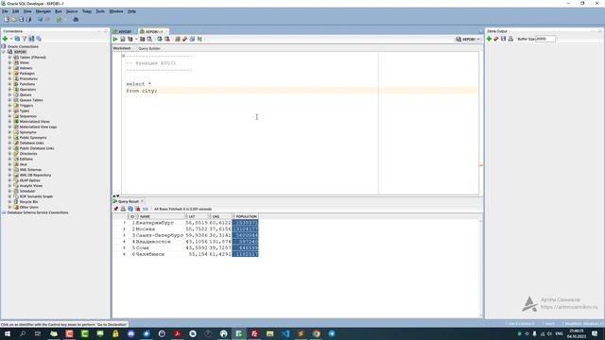The height and width of the screenshot is (340, 605).
Task: Open connection selector dropdown in worksheet toolbar
Action: (468, 40)
